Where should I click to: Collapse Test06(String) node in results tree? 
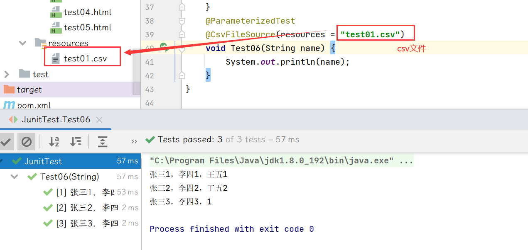pos(15,177)
